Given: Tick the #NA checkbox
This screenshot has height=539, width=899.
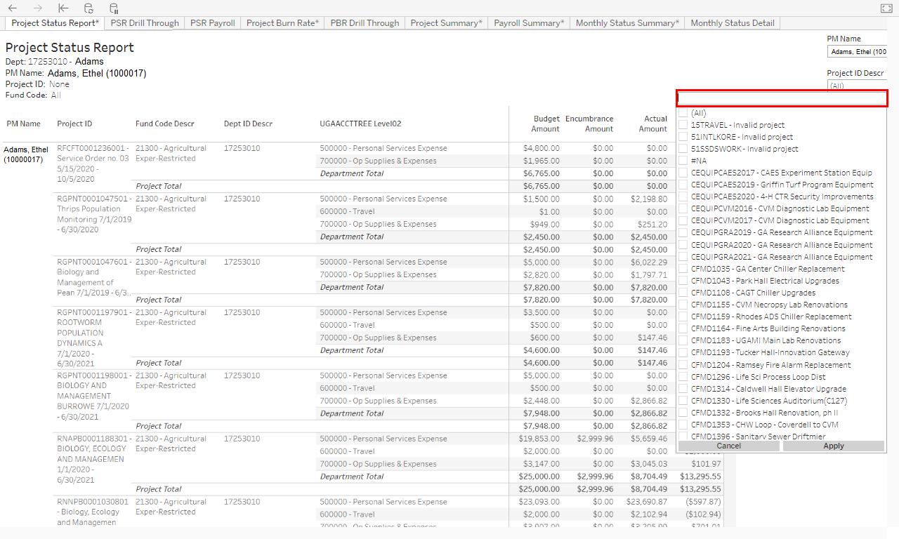Looking at the screenshot, I should pos(683,161).
